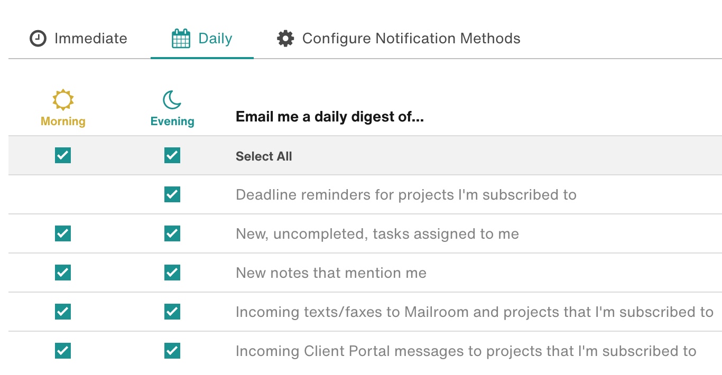The height and width of the screenshot is (375, 722).
Task: Toggle Evening Client Portal messages checkbox
Action: point(172,351)
